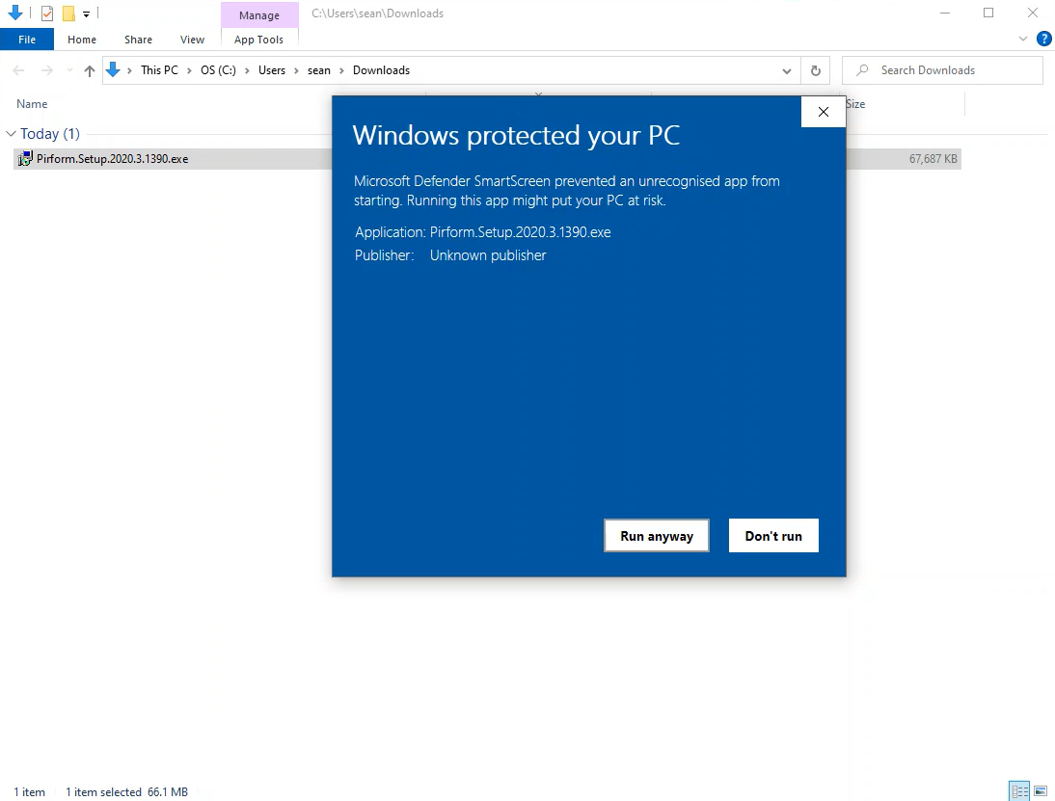Collapse the ribbon with chevron arrow

(1023, 40)
